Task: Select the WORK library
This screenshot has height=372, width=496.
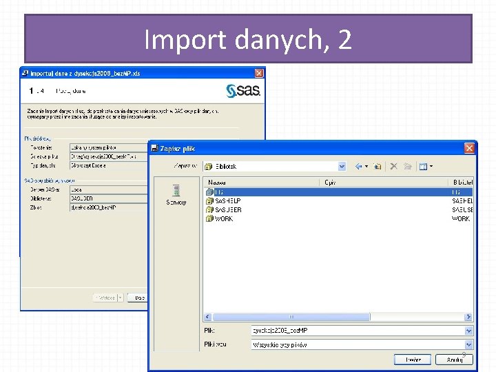Action: (338, 218)
